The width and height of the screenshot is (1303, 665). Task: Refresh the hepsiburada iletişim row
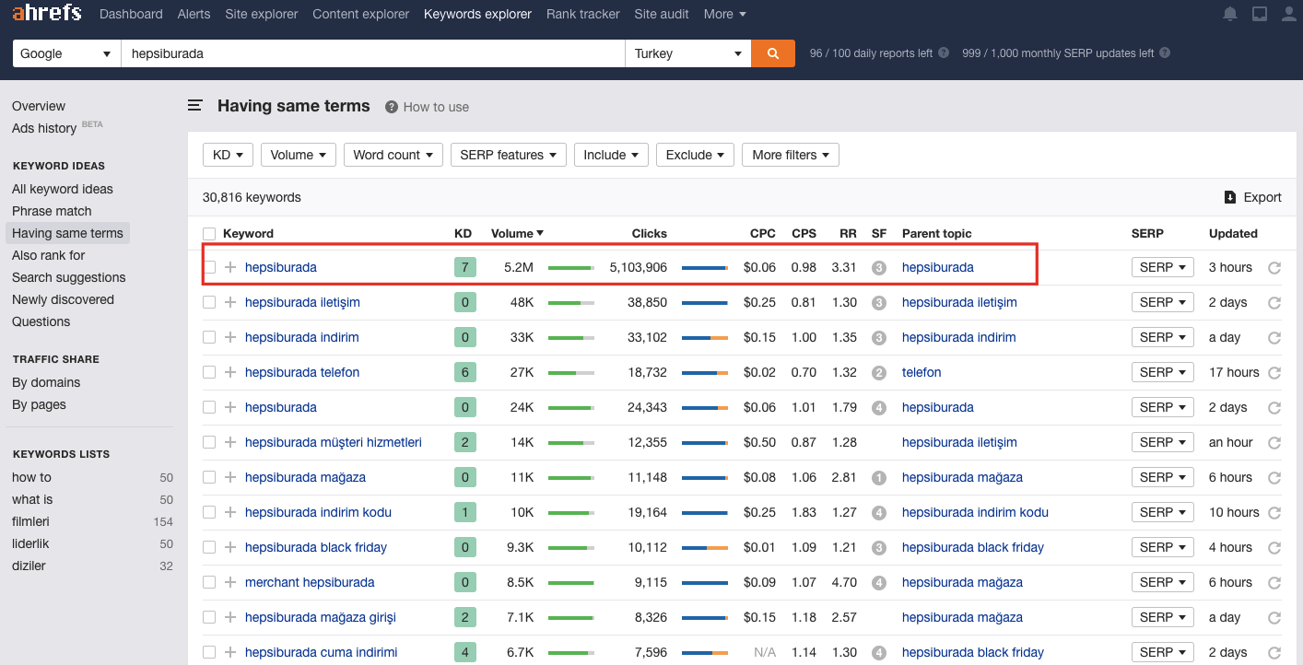1274,303
